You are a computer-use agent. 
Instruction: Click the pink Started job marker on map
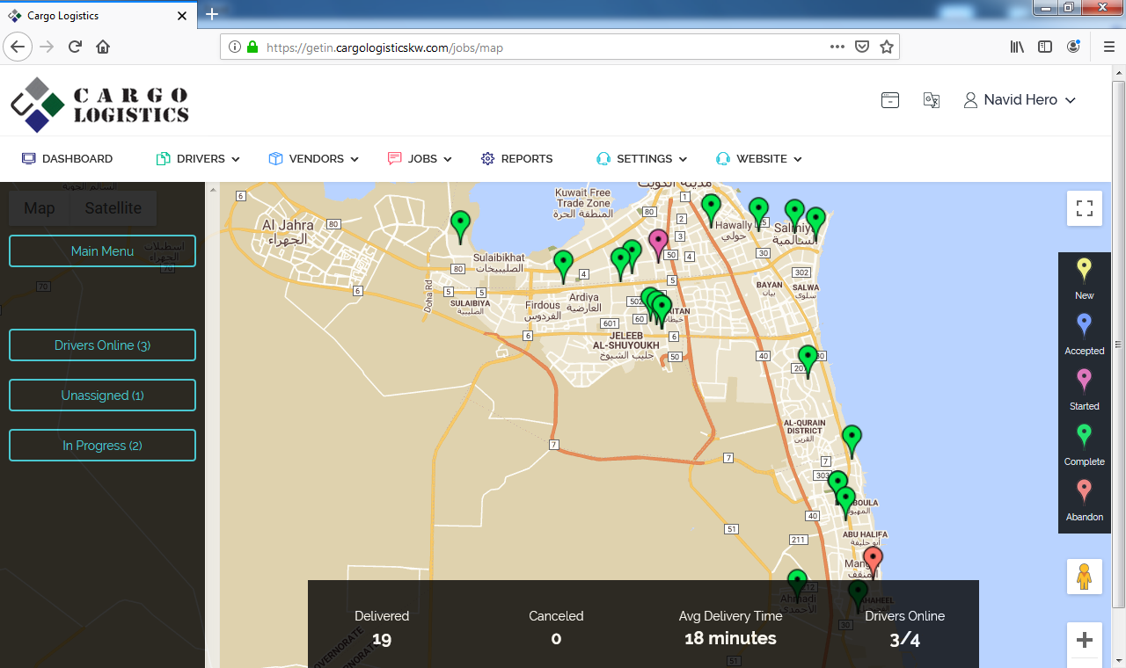[x=658, y=242]
